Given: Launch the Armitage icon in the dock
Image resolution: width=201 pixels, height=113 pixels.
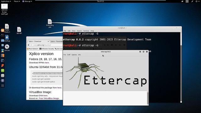Looking at the screenshot, I should point(3,50).
